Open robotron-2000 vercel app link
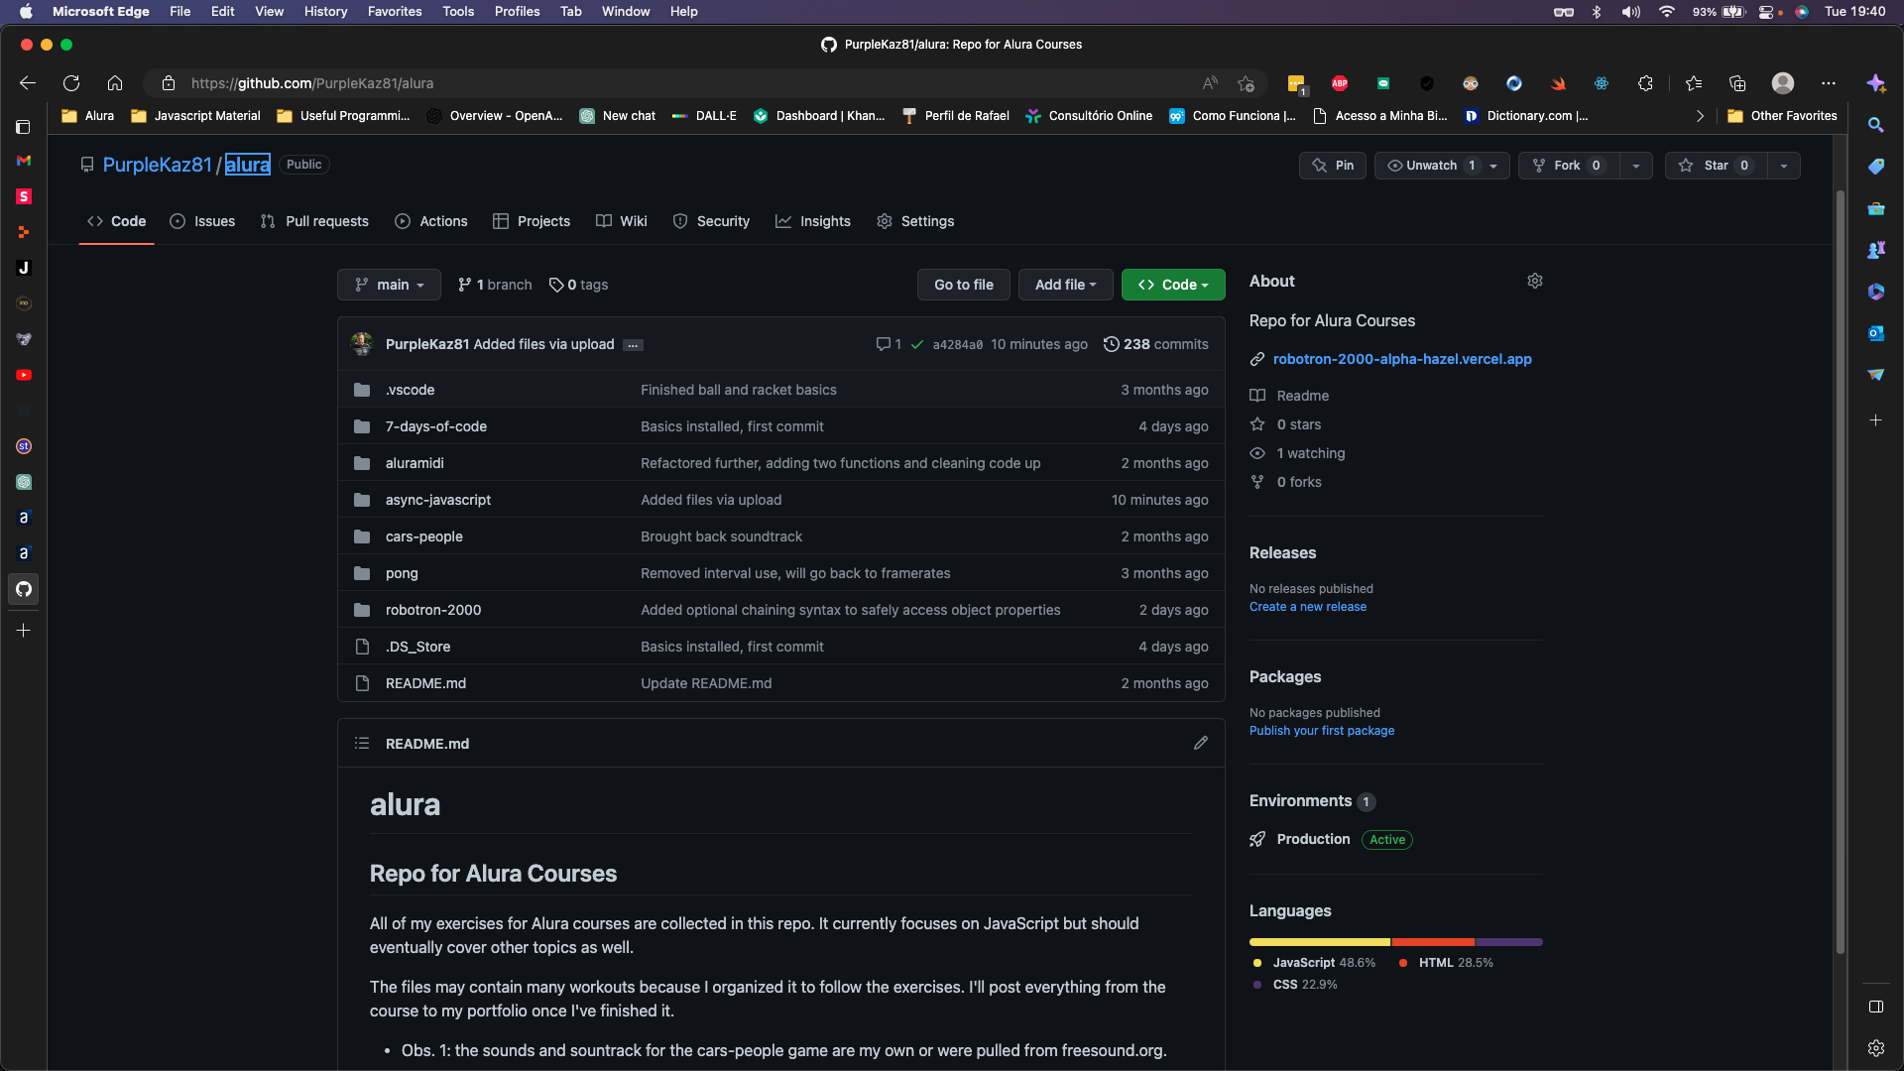 click(x=1402, y=359)
